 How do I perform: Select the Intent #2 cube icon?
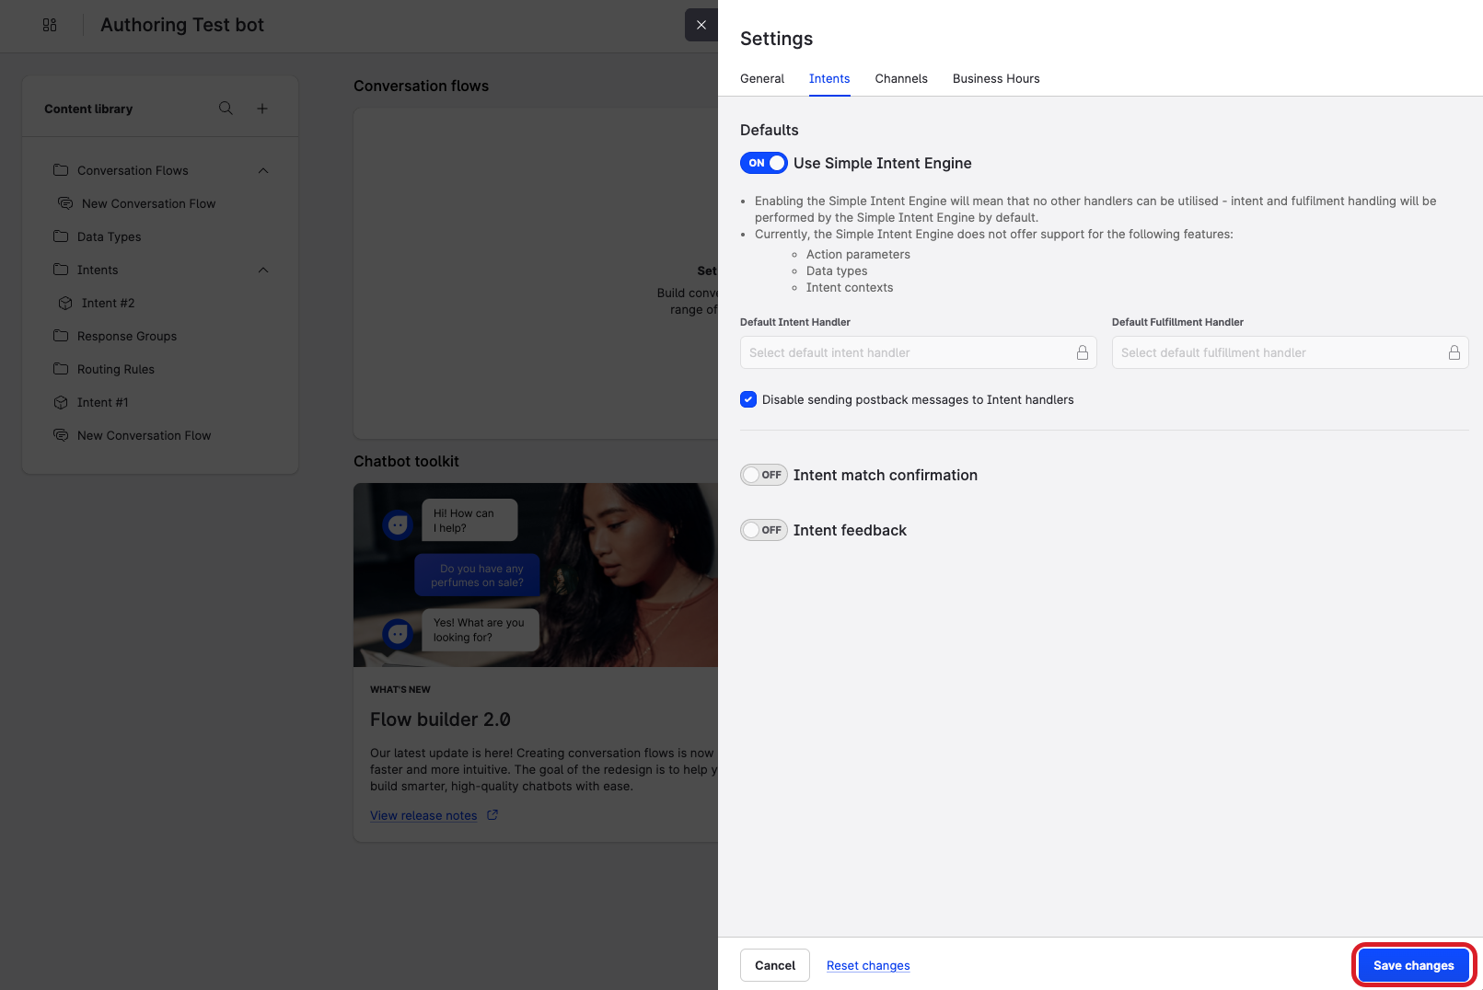pos(65,303)
